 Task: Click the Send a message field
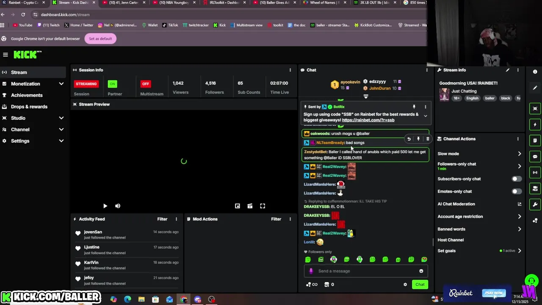coord(366,271)
